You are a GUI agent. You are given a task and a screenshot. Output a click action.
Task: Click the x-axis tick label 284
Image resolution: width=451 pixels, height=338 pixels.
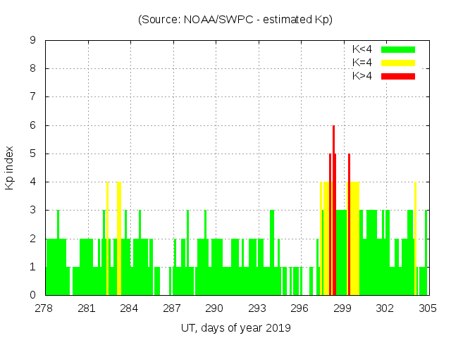[x=130, y=308]
